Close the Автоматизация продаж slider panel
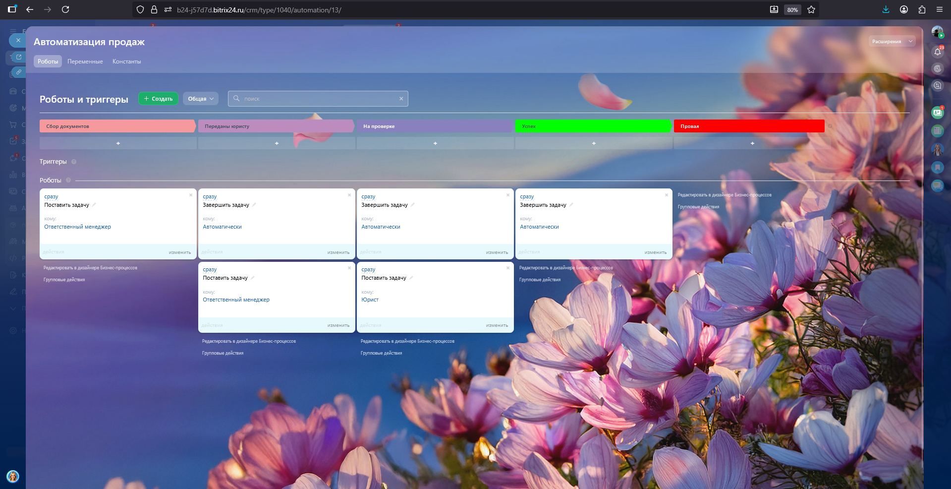951x489 pixels. [x=18, y=41]
